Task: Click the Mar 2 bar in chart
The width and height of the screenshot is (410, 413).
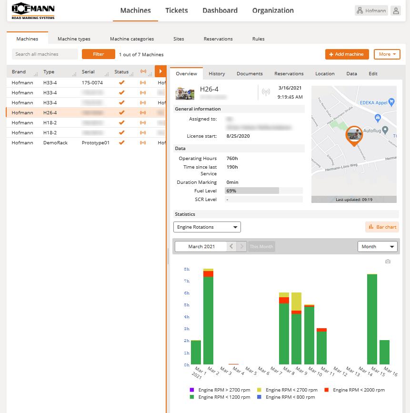Action: tap(208, 316)
